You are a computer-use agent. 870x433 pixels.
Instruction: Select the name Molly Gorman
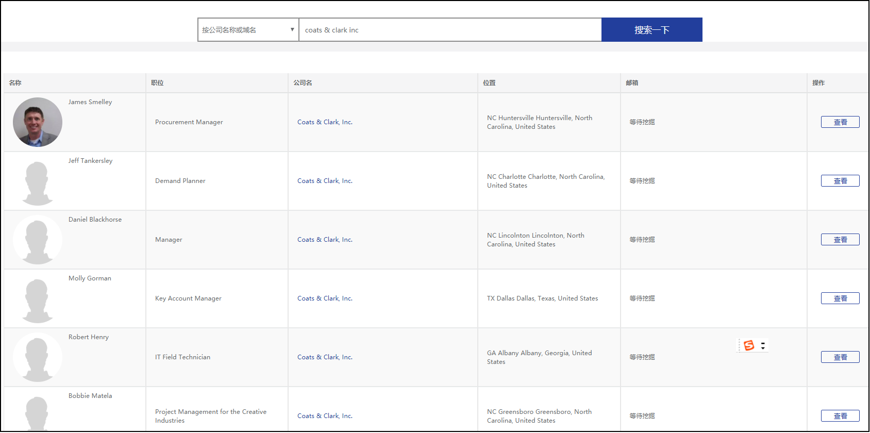click(x=90, y=278)
